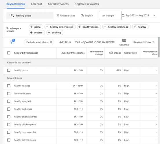This screenshot has width=160, height=144.
Task: Click the Google search network icon
Action: pos(104,16)
